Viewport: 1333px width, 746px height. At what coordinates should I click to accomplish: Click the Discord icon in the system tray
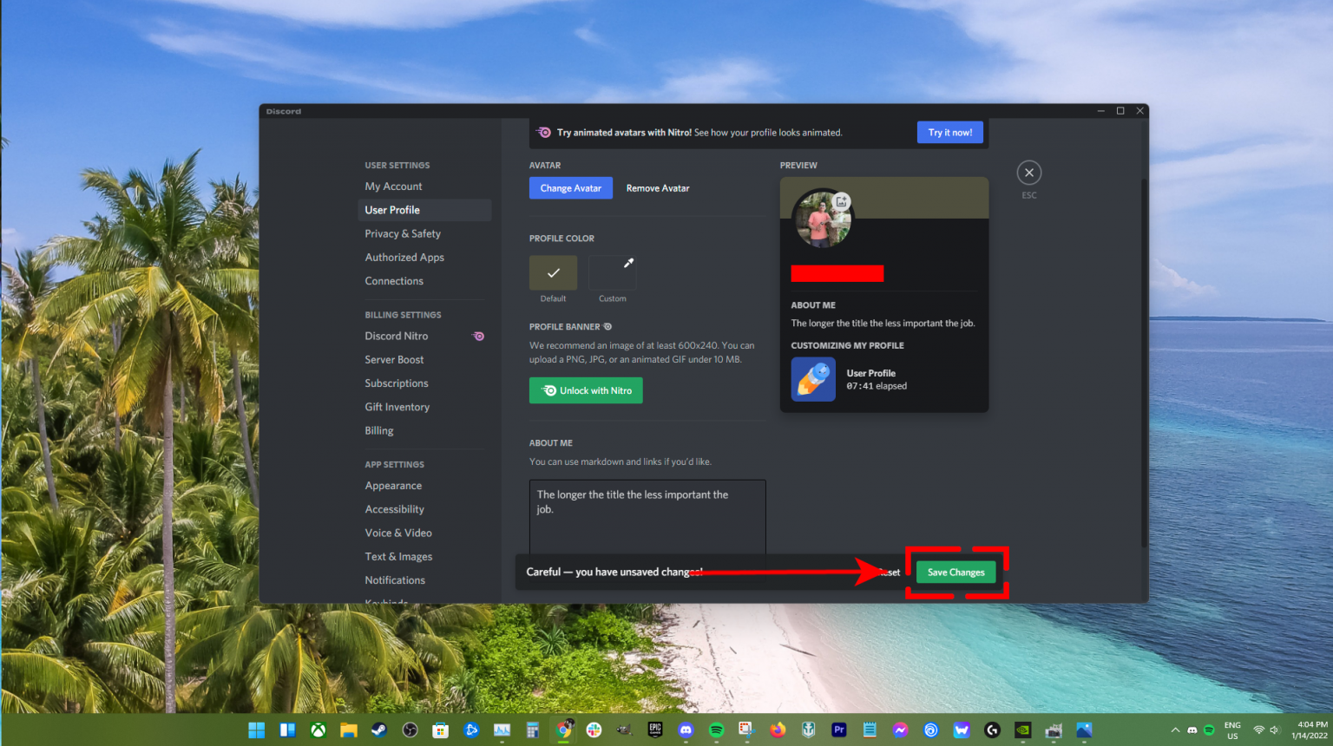(x=1192, y=730)
